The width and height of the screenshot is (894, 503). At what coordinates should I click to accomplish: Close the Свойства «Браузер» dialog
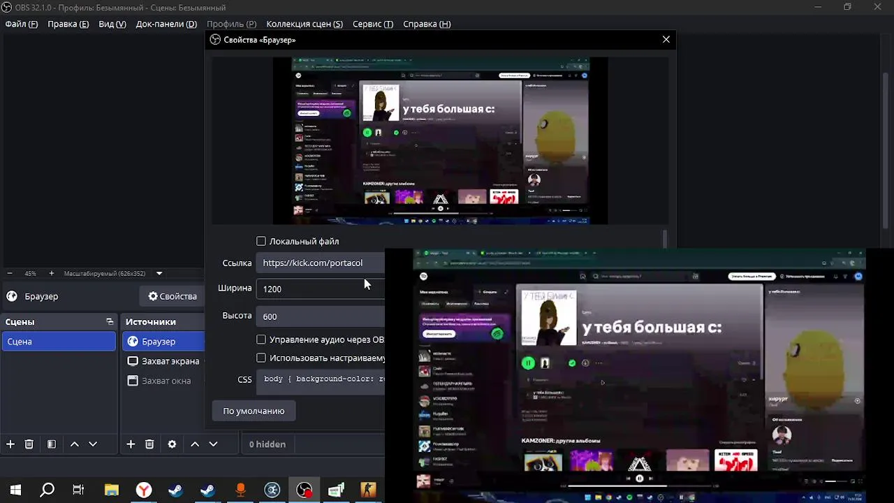[x=666, y=40]
